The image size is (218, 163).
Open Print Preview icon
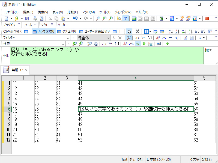click(x=41, y=18)
